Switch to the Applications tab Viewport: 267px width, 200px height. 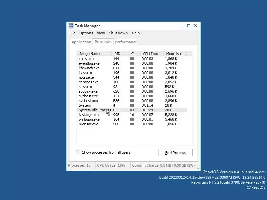(x=81, y=42)
